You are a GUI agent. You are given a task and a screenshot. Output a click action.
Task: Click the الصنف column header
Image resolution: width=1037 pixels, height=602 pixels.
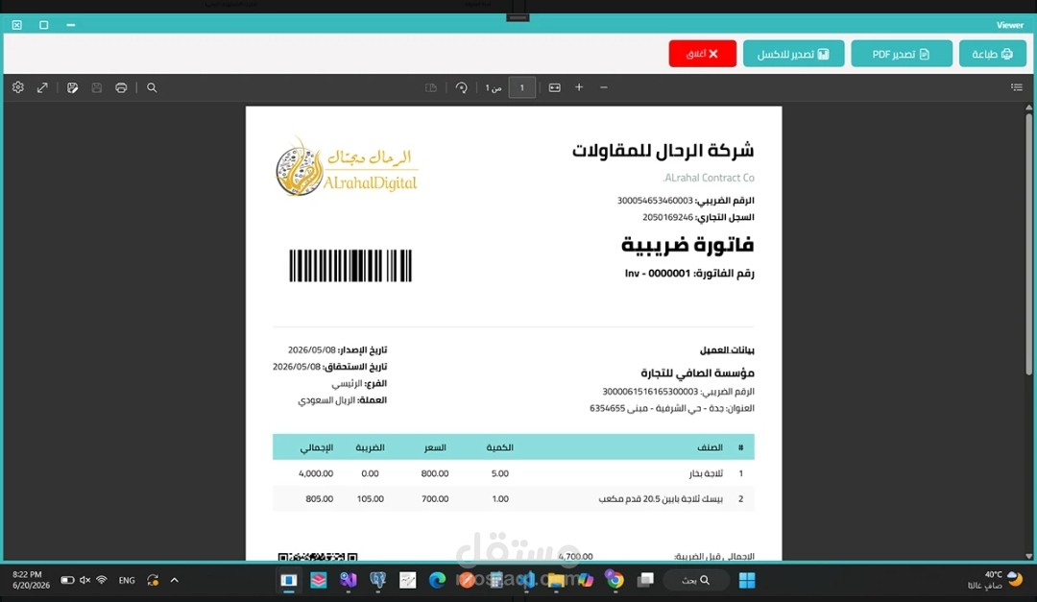click(710, 447)
